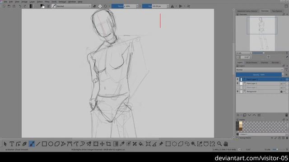Viewport: 289px width, 162px height.
Task: Select the Rectangle tool
Action: click(x=44, y=144)
